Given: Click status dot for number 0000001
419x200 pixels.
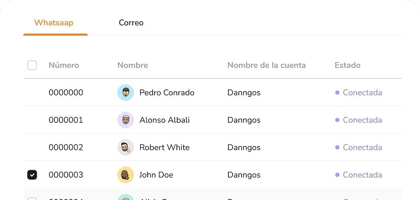Looking at the screenshot, I should [337, 120].
